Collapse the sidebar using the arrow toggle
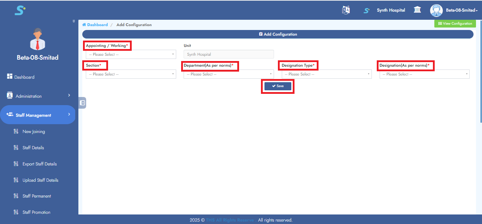 [x=82, y=102]
